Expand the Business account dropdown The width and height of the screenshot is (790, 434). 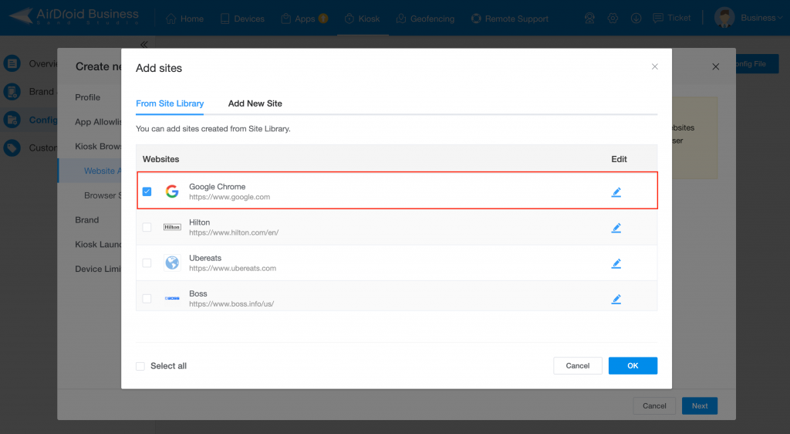(761, 18)
